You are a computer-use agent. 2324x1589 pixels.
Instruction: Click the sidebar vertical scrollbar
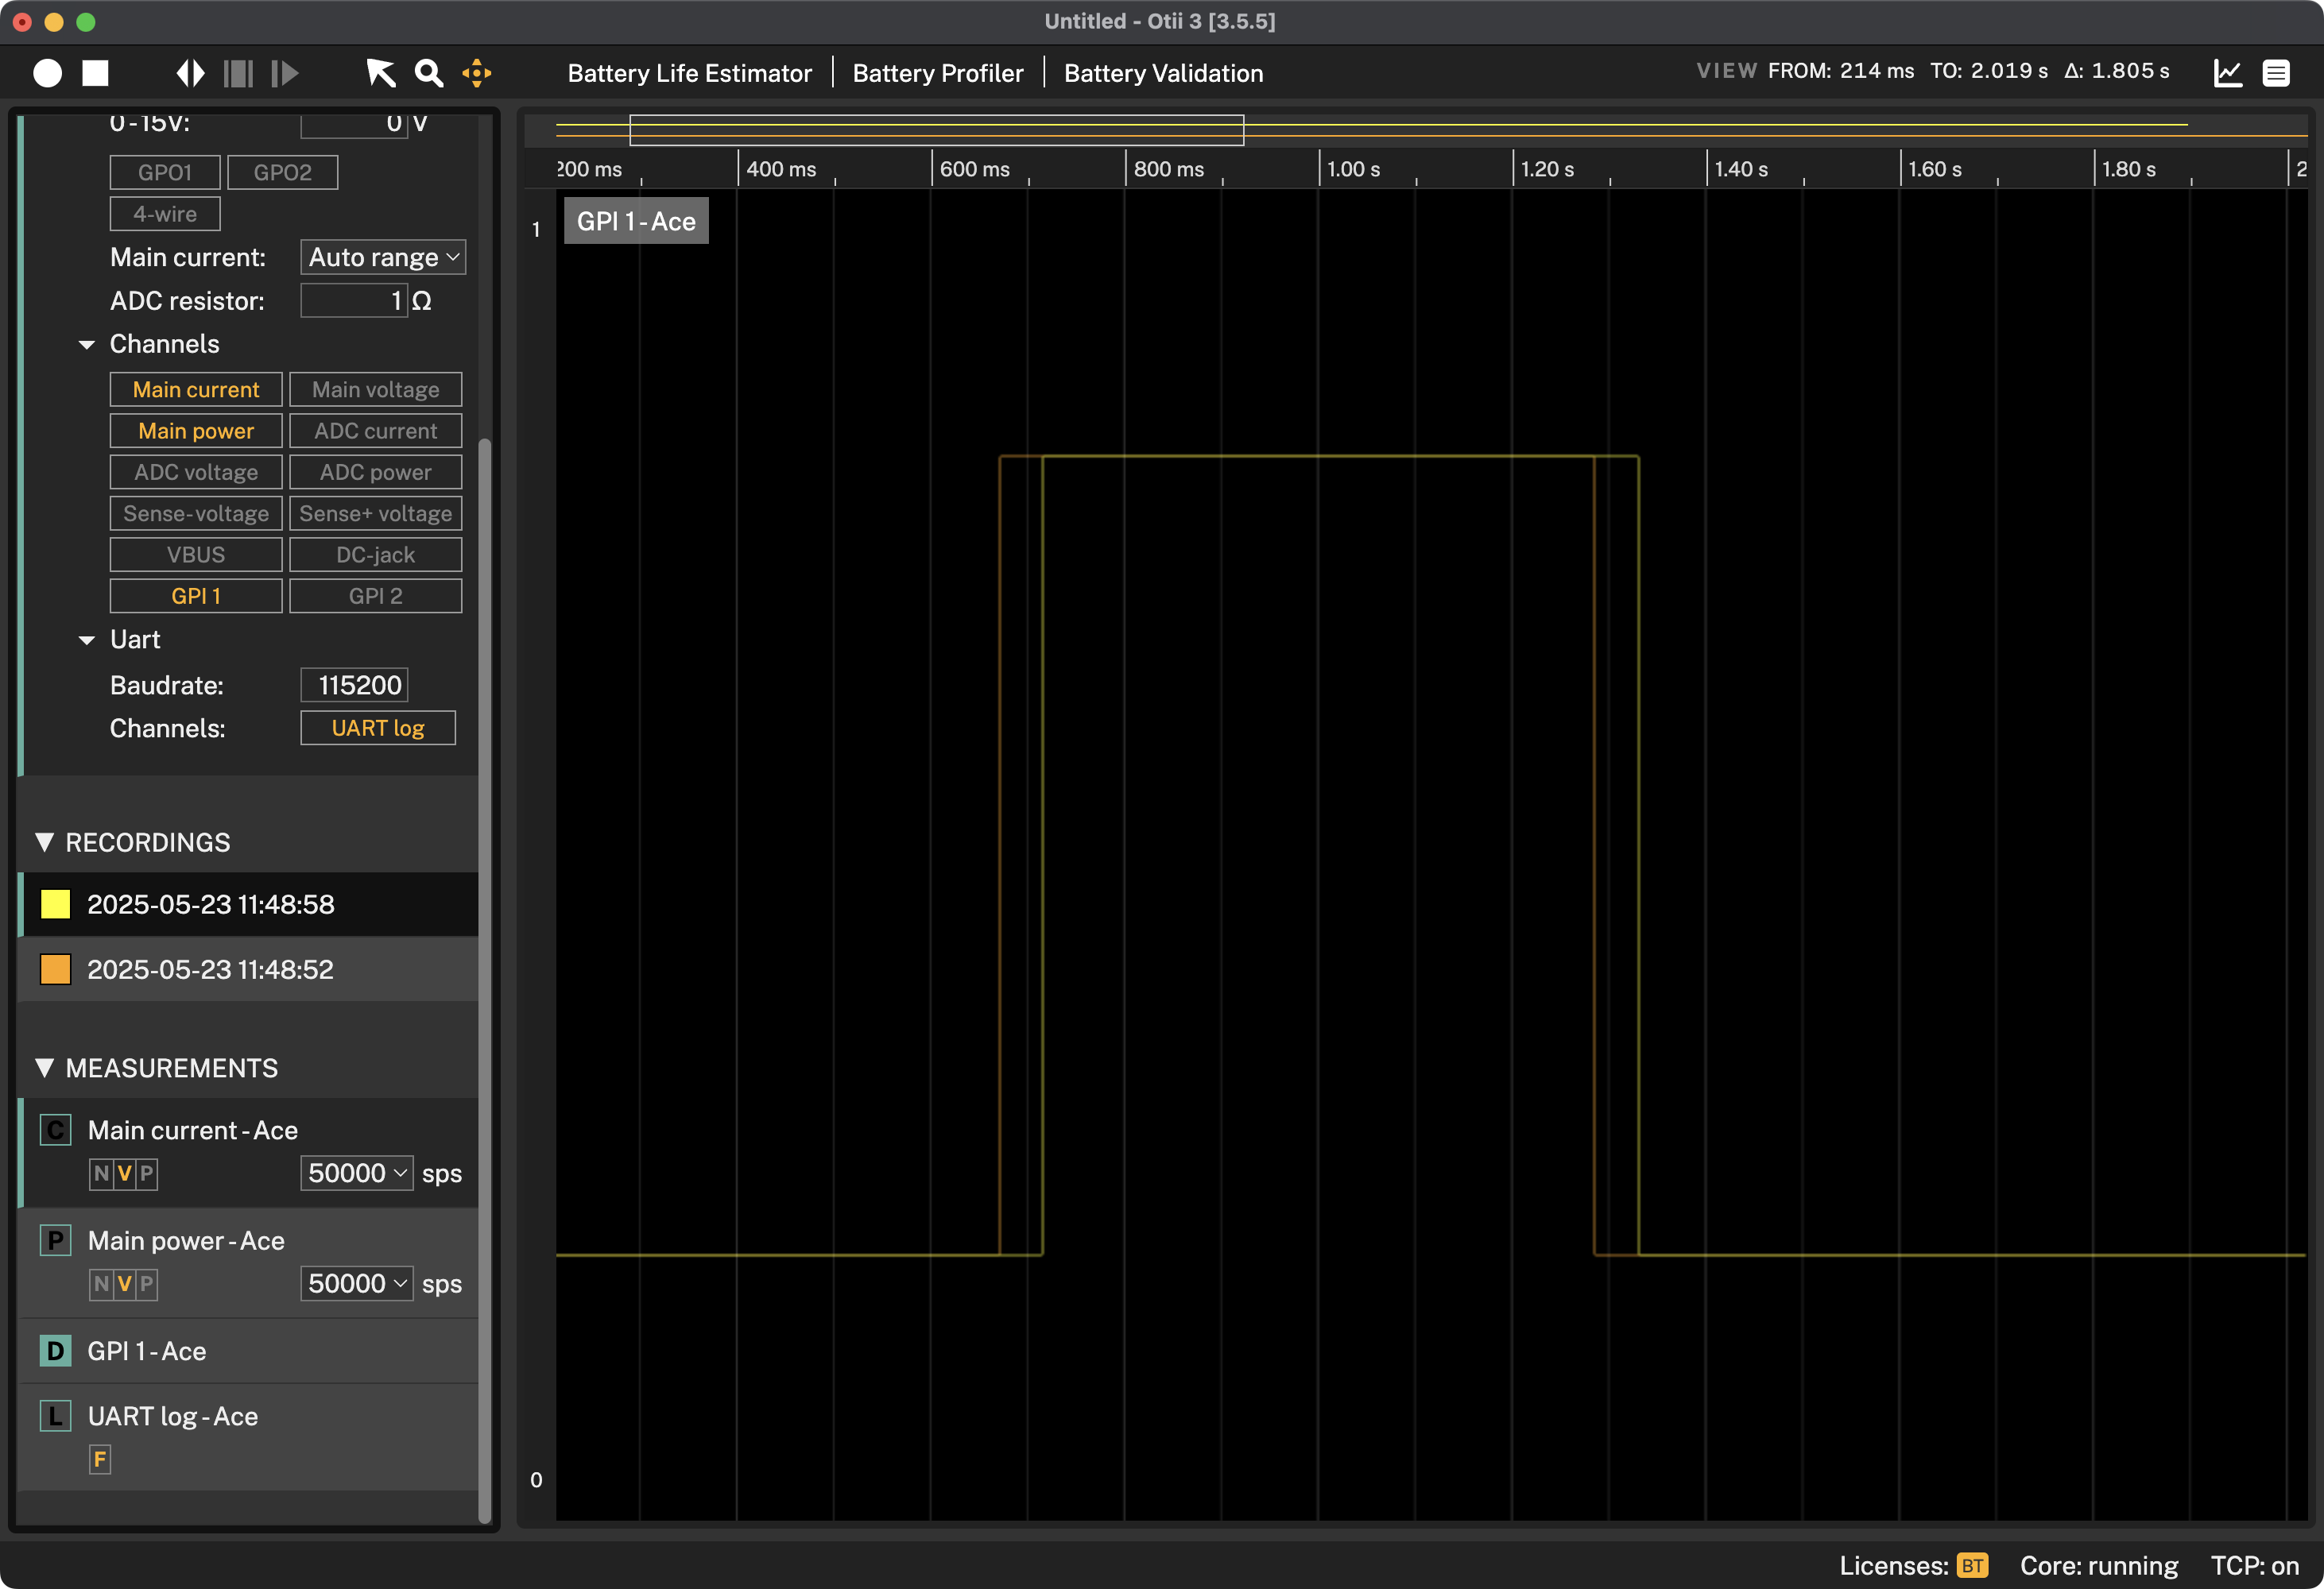point(485,980)
